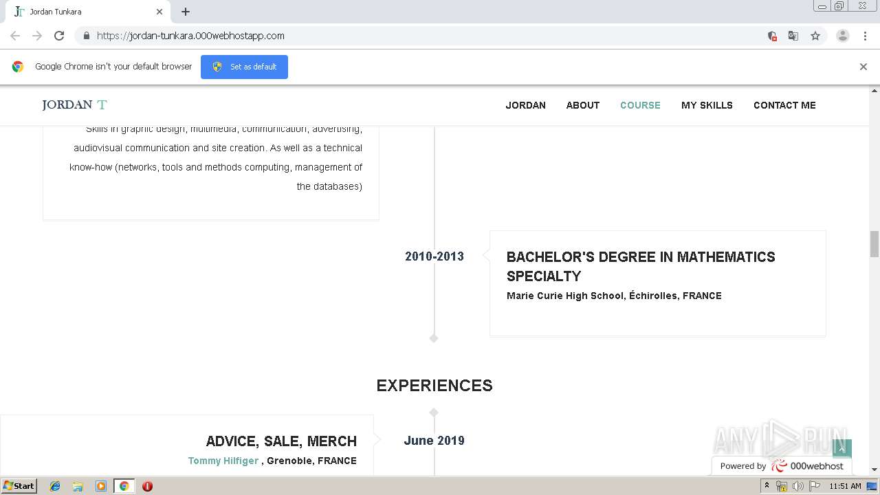Open the volume tray icon
The image size is (880, 495).
click(797, 486)
